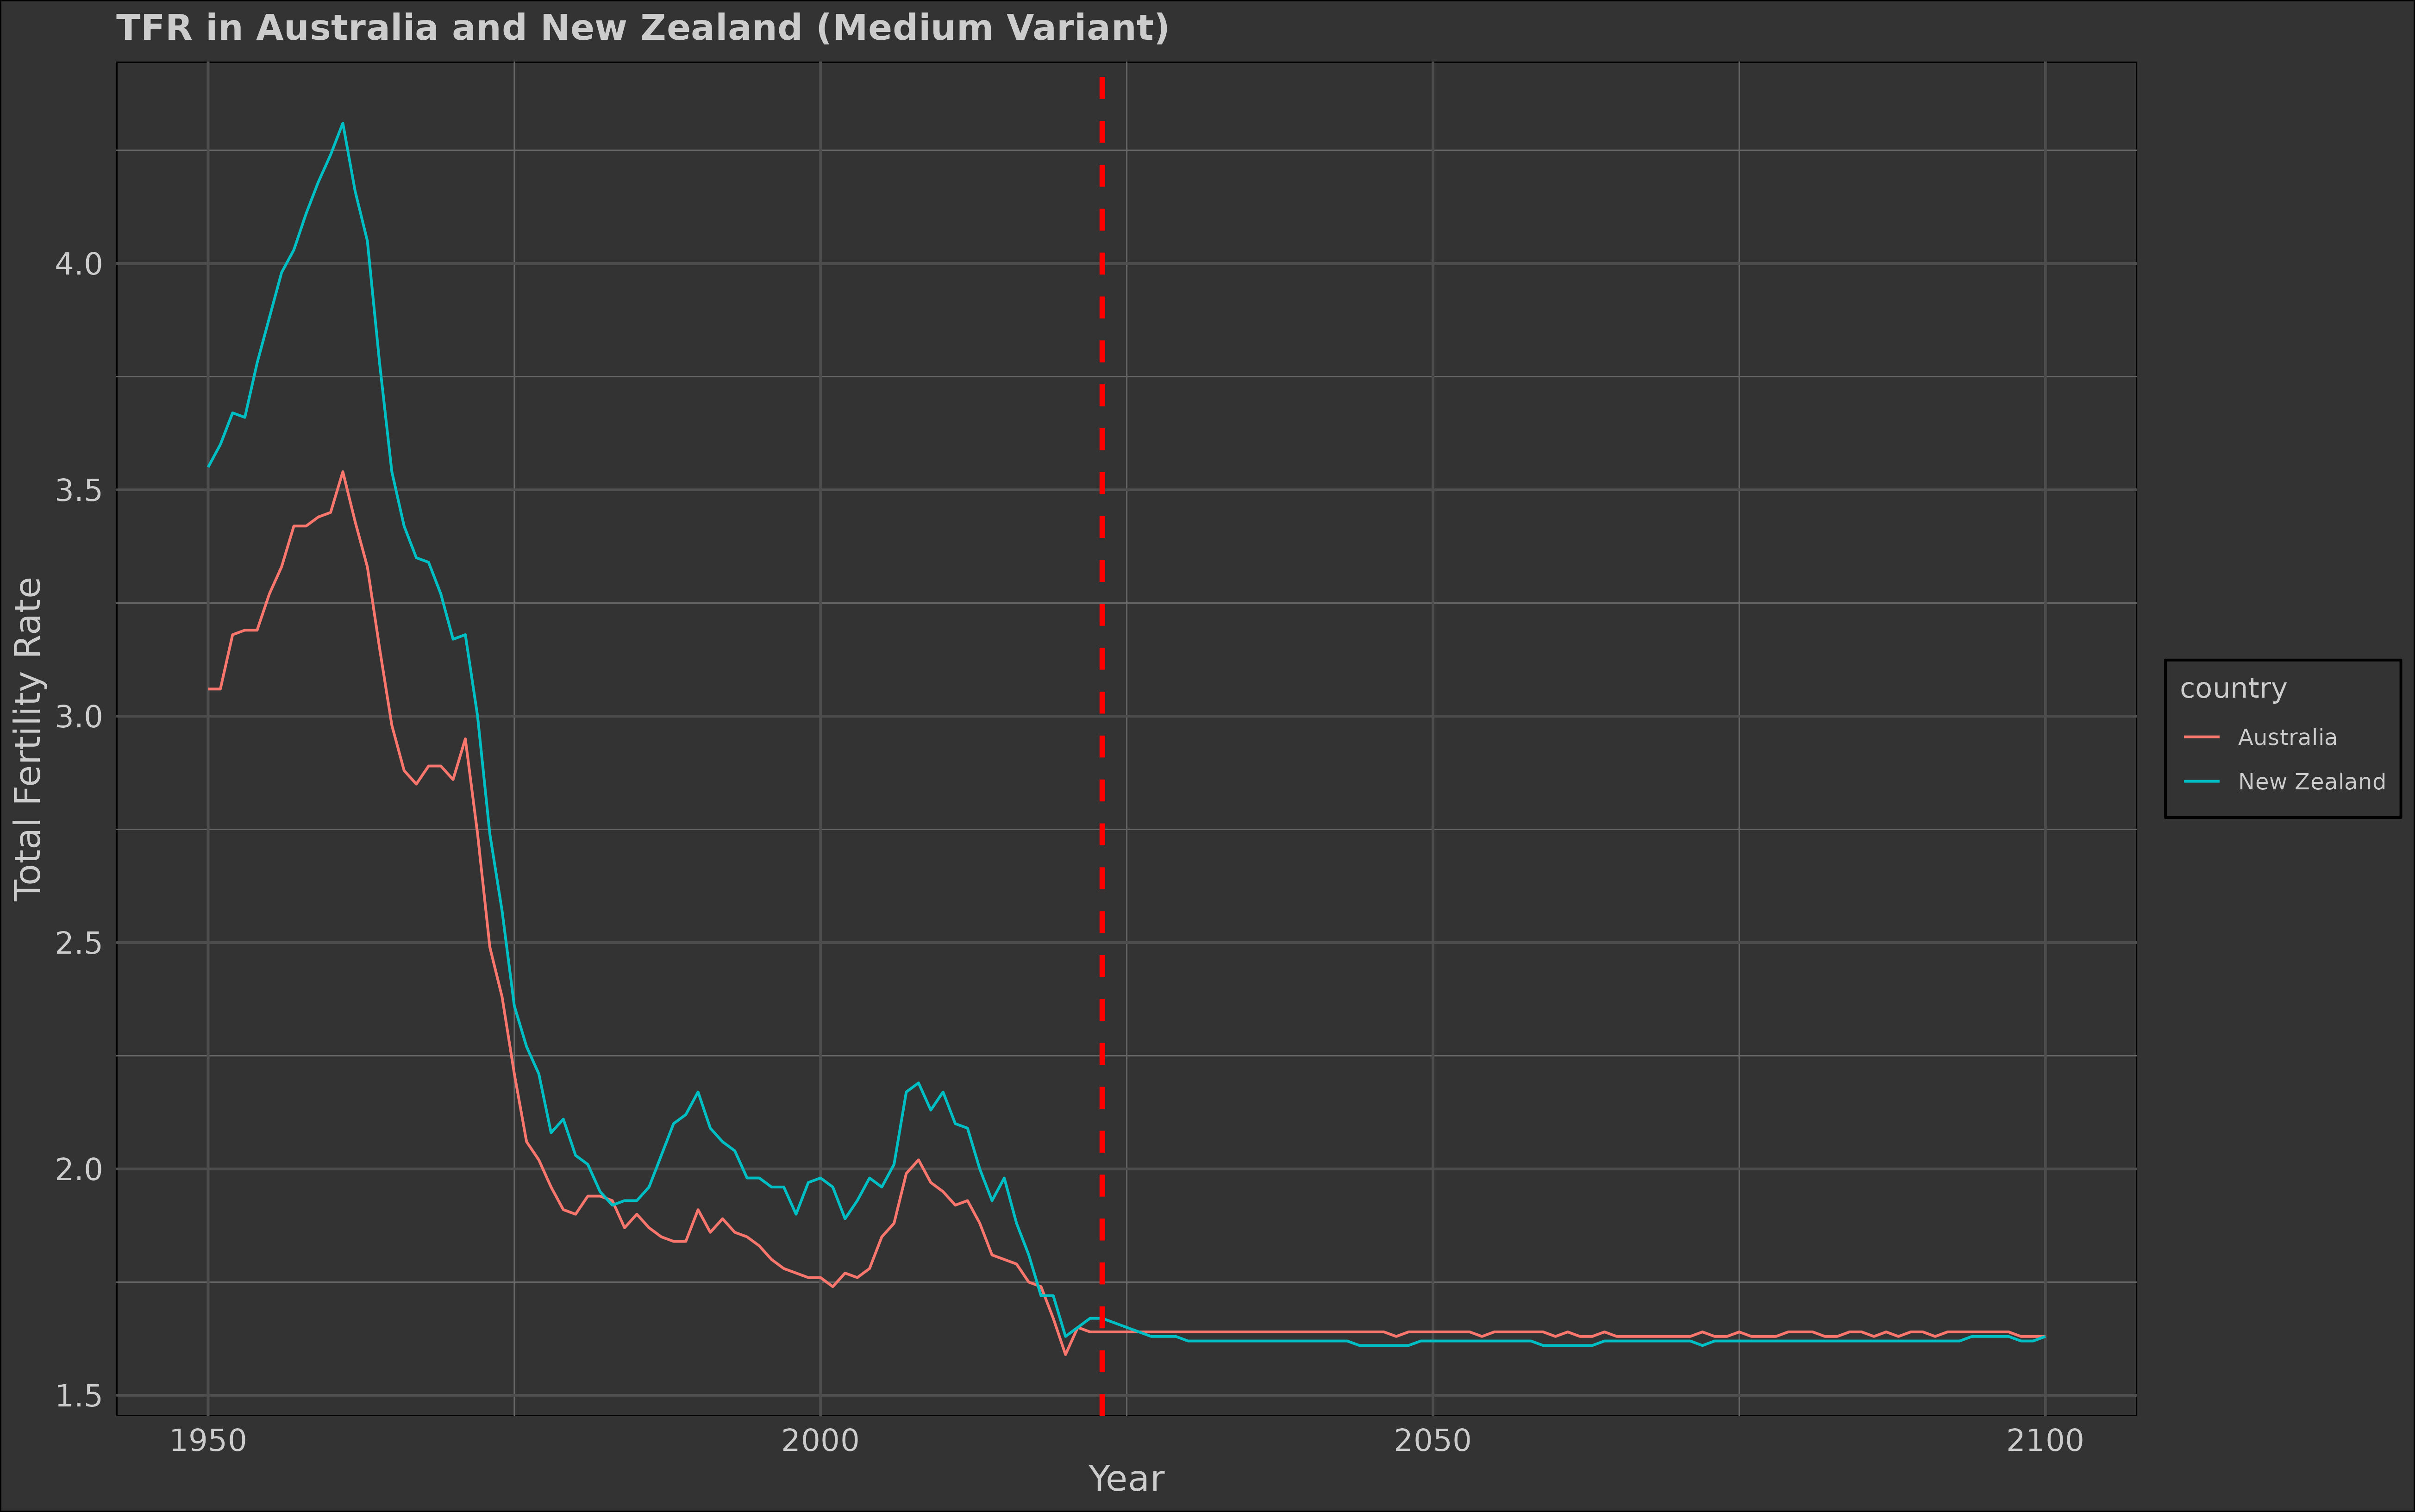Click the '3.0' y-axis tick label
This screenshot has height=1512, width=2415.
pos(79,716)
